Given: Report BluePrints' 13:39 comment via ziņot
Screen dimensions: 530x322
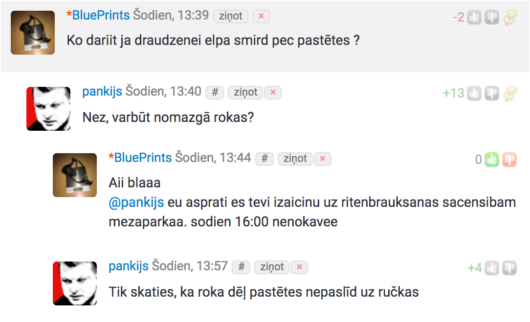Looking at the screenshot, I should (231, 16).
